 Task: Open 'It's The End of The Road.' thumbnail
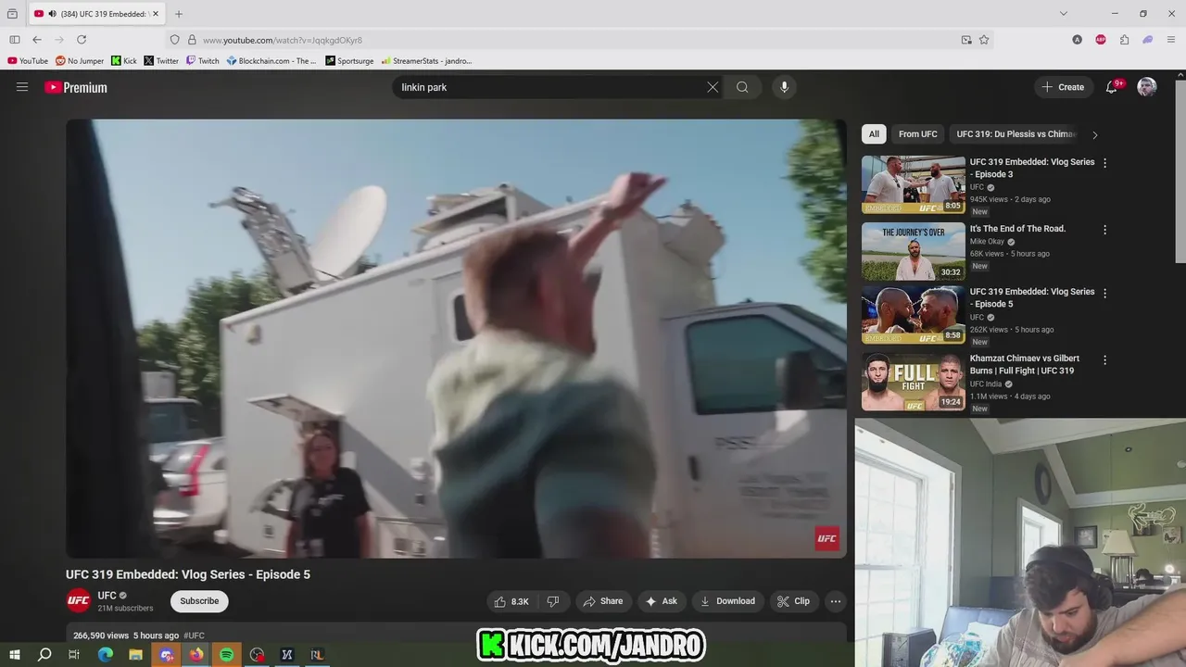click(x=914, y=251)
